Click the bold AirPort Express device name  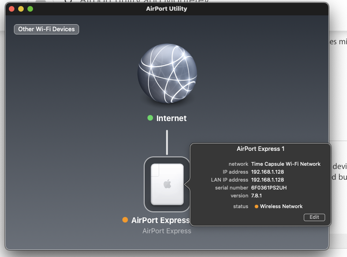click(160, 220)
